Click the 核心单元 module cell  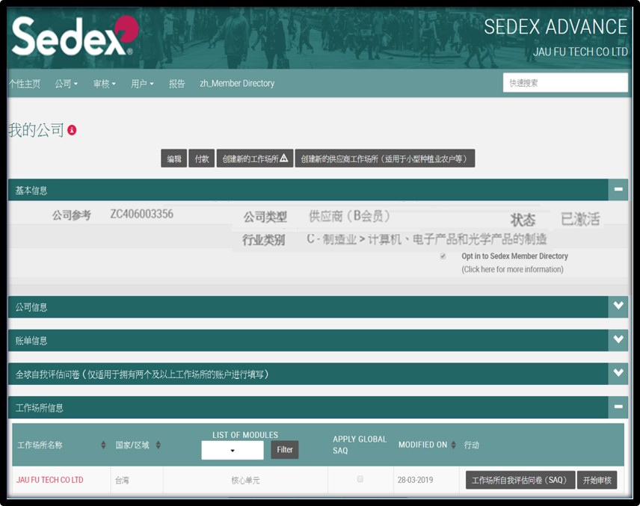point(245,481)
